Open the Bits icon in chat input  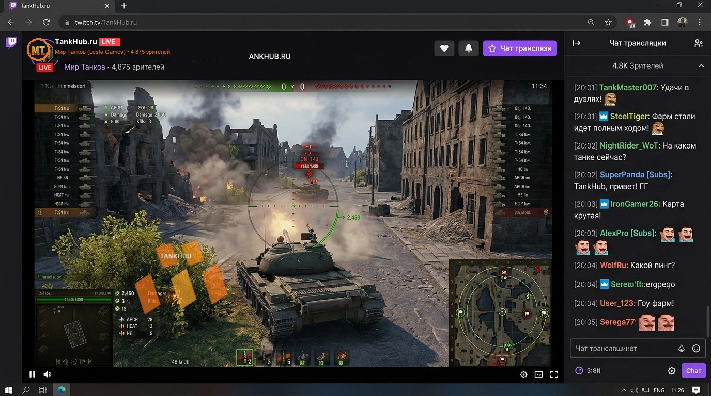pyautogui.click(x=682, y=349)
